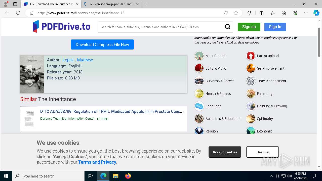Click the page vertical scrollbar thumb
Screen dimensions: 322x181
click(x=319, y=42)
